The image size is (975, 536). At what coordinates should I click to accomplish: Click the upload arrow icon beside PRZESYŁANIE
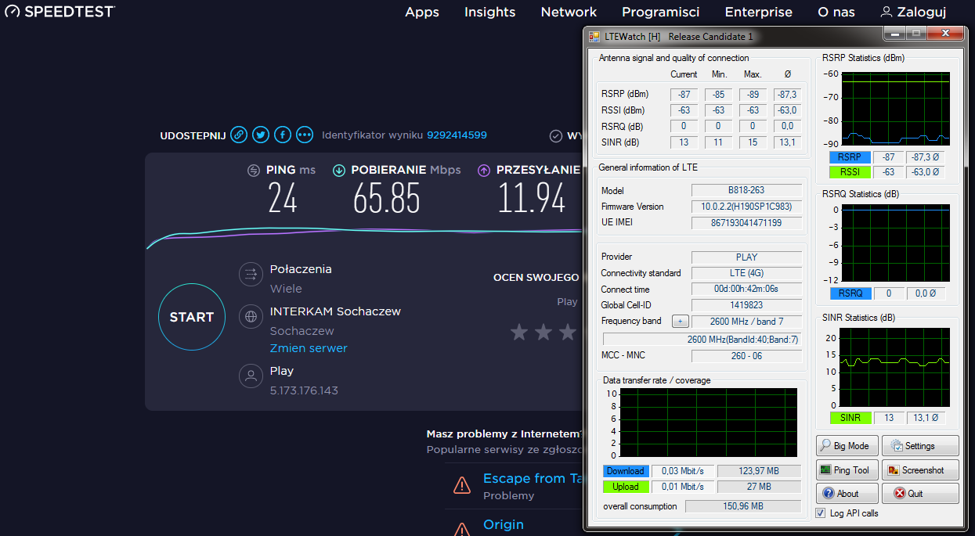coord(484,171)
